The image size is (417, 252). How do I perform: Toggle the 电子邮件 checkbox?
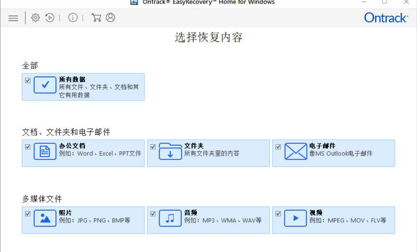[278, 147]
